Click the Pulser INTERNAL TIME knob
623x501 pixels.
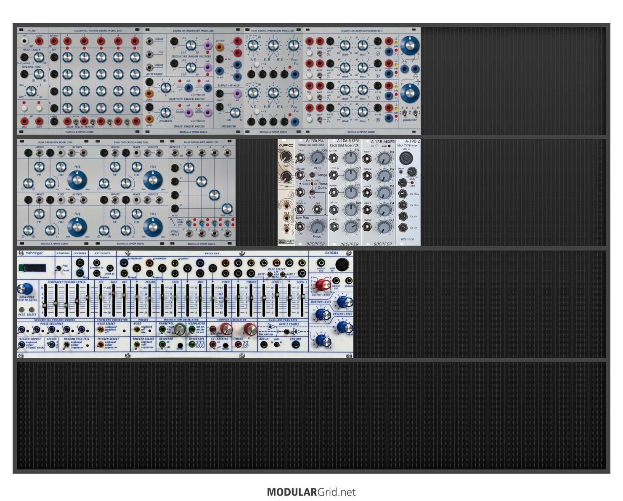coord(39,75)
